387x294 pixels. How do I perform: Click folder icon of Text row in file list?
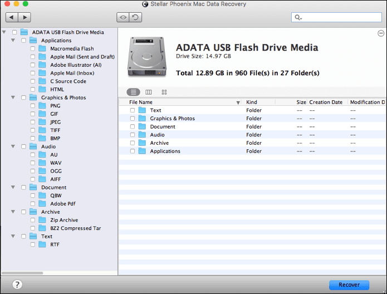tap(142, 110)
